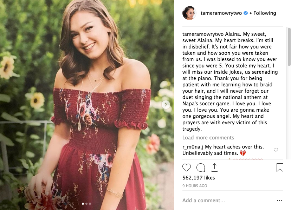Expand Load more comments
This screenshot has height=210, width=291.
click(208, 138)
